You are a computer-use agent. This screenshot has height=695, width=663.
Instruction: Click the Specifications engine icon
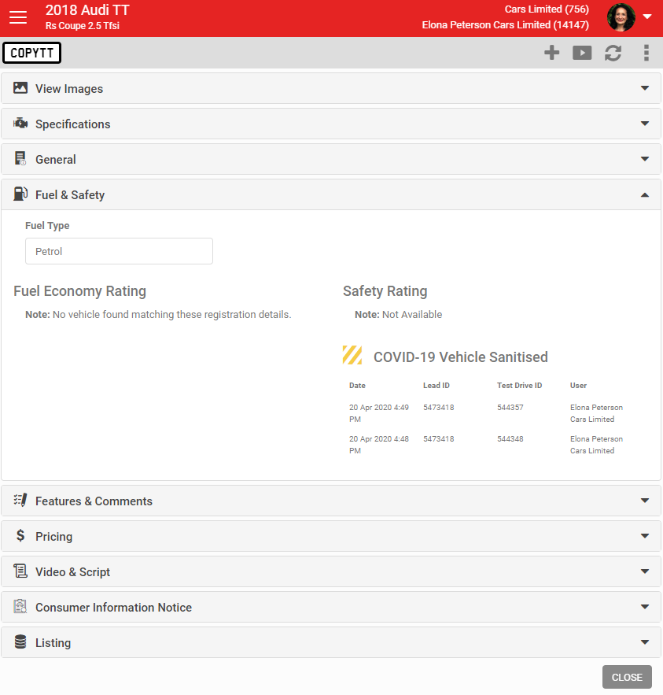coord(20,123)
